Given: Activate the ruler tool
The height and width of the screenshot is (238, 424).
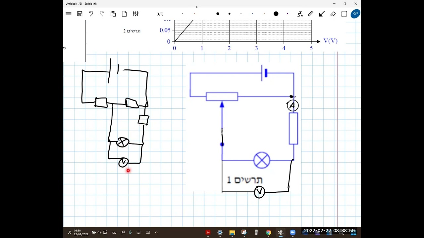Looking at the screenshot, I should point(310,14).
